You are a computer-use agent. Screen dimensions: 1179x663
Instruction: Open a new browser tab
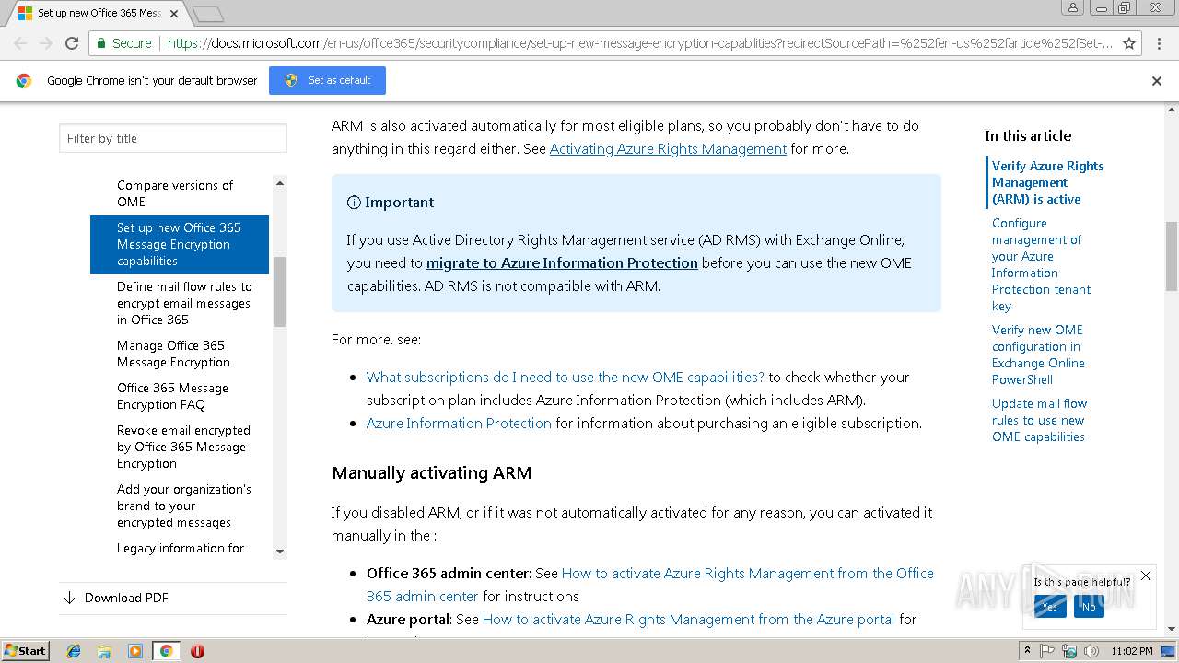click(x=208, y=14)
